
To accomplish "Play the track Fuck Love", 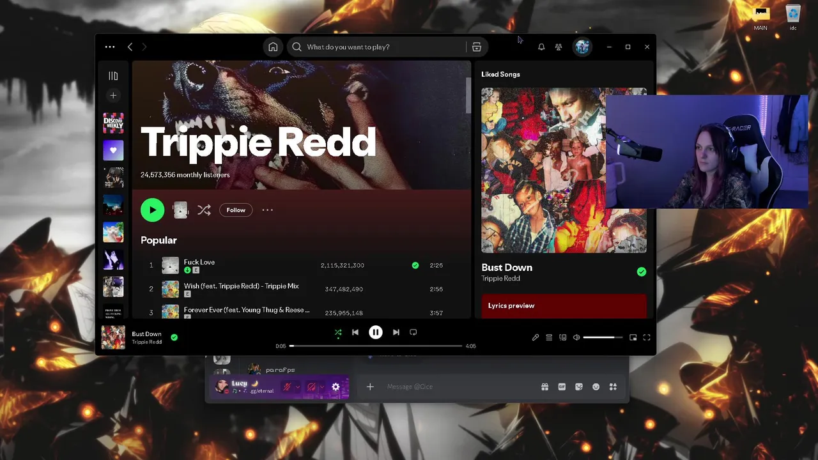I will point(199,262).
